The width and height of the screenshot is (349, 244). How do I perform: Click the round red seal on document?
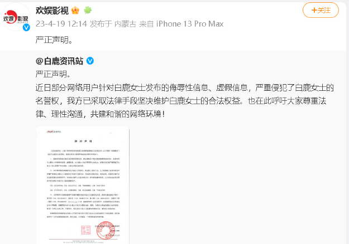point(106,230)
